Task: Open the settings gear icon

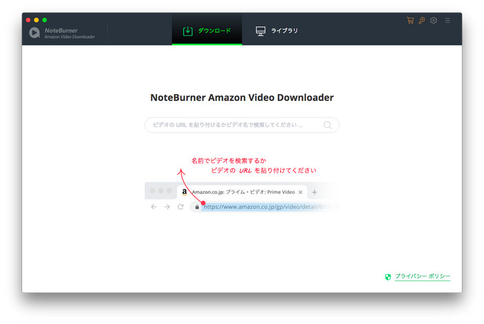Action: point(434,20)
